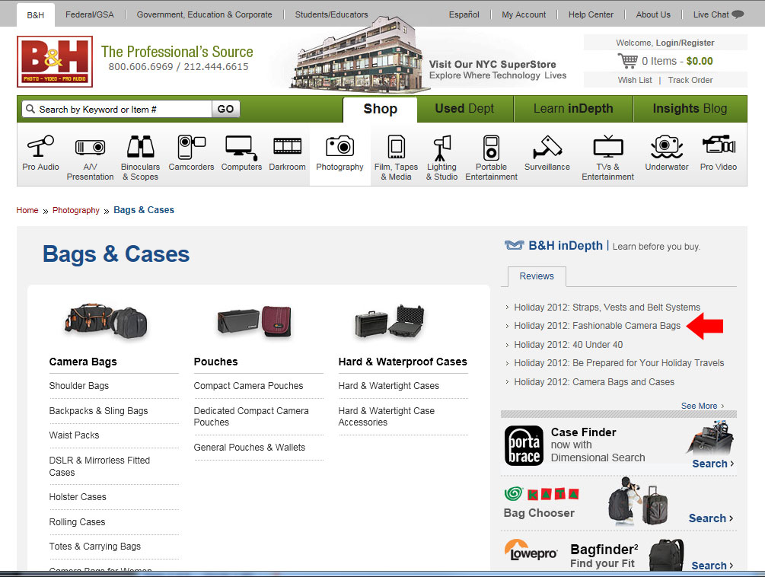Click the Login/Register link
This screenshot has height=577, width=765.
point(685,43)
